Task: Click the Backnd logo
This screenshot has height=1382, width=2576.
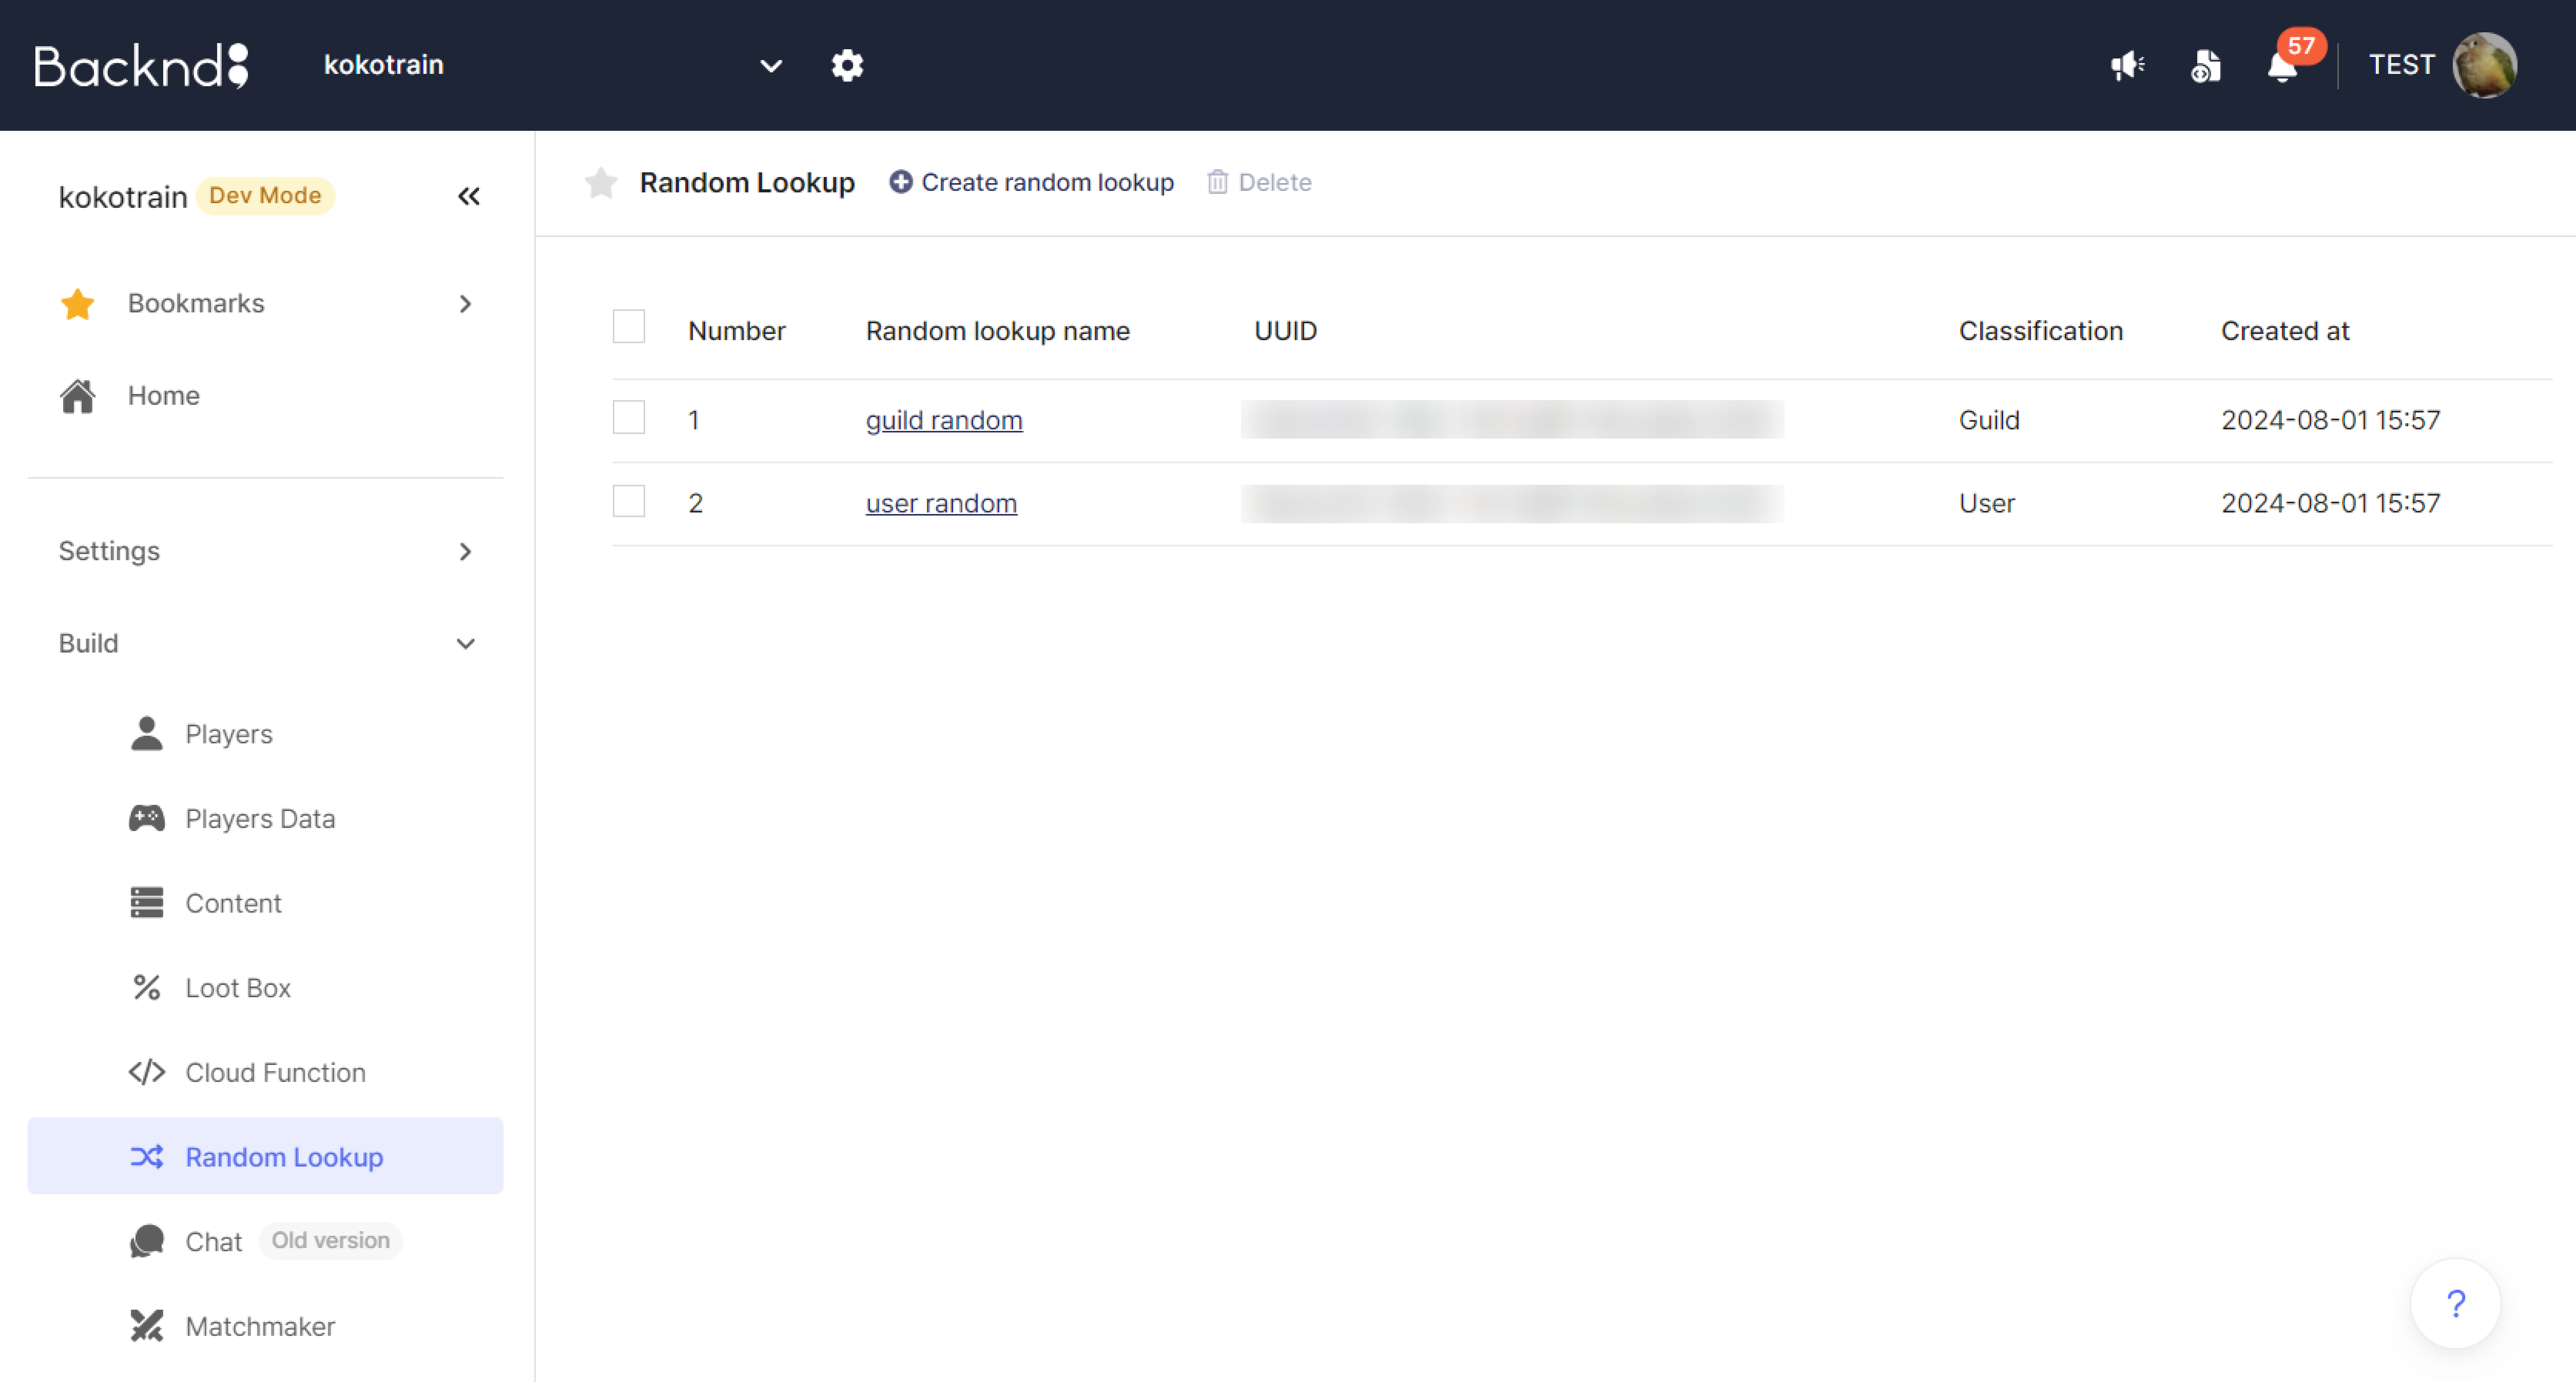Action: coord(141,66)
